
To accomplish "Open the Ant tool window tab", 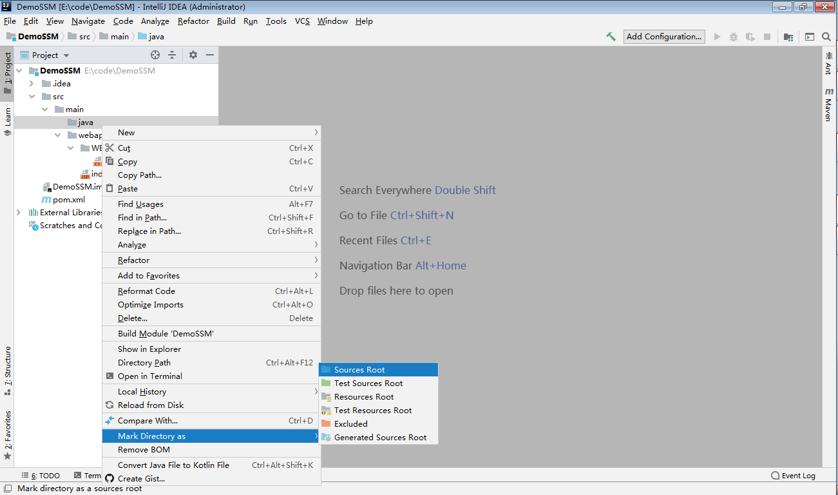I will [x=829, y=63].
